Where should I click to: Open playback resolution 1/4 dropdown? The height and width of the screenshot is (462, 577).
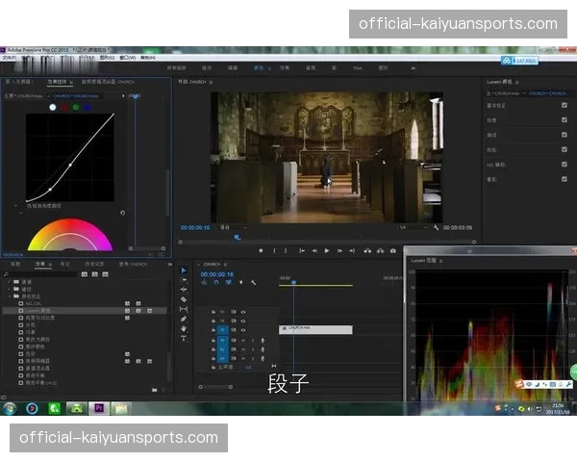coord(413,228)
